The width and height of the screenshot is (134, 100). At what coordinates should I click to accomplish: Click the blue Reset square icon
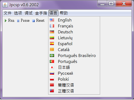[33, 21]
